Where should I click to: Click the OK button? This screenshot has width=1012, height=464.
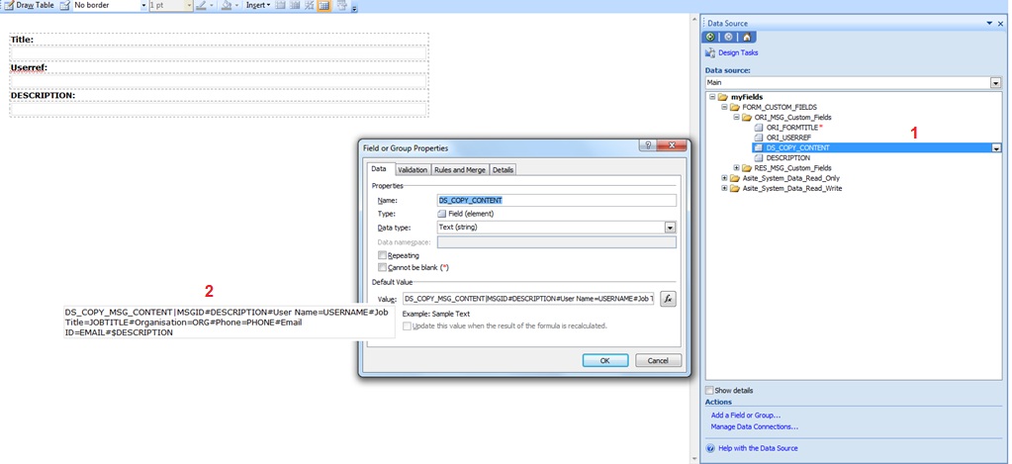[x=604, y=361]
